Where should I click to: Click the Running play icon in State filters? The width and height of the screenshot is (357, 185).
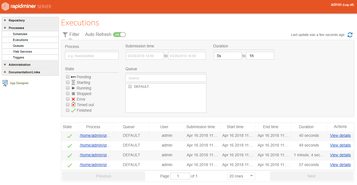[73, 88]
